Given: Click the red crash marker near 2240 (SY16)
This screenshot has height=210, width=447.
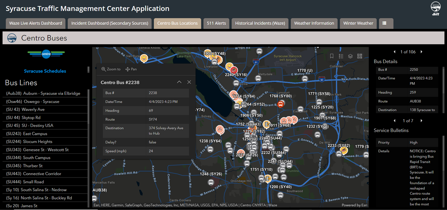Looking at the screenshot, I should point(234,70).
